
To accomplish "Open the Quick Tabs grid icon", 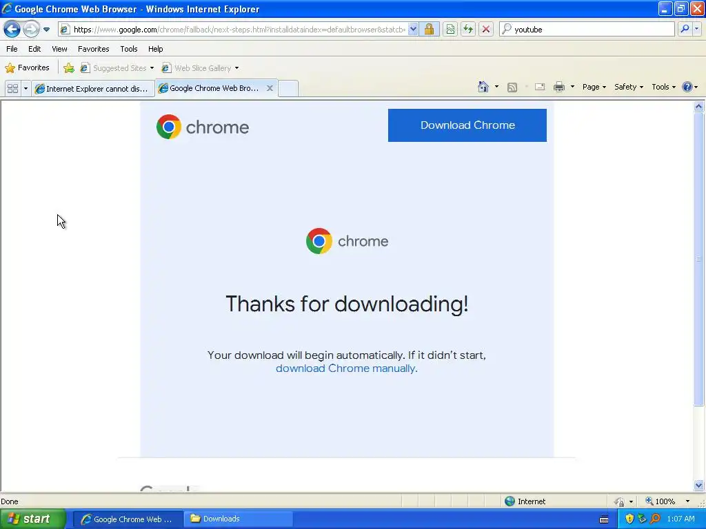I will [12, 89].
